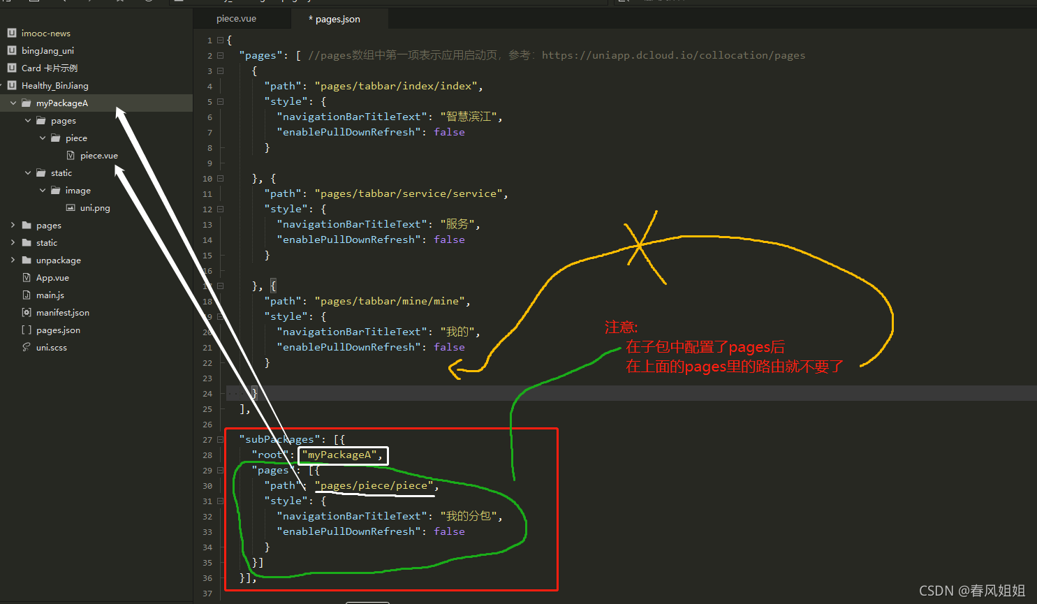Expand the unpackage folder chevron

click(13, 260)
